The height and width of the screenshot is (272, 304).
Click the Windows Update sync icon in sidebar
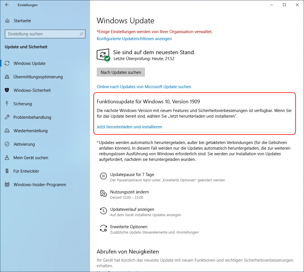tap(7, 63)
